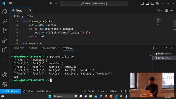Viewport: 176px width, 99px height.
Task: Open the Explorer view in activity bar
Action: (x=5, y=12)
